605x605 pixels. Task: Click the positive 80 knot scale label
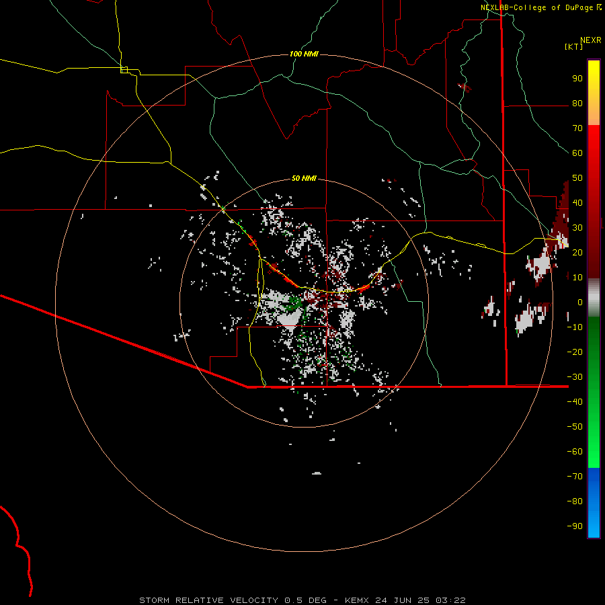click(577, 104)
